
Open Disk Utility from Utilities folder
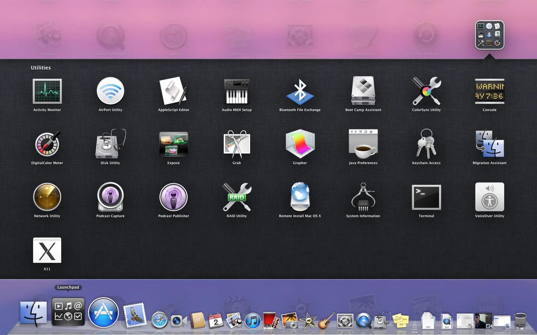click(x=110, y=144)
